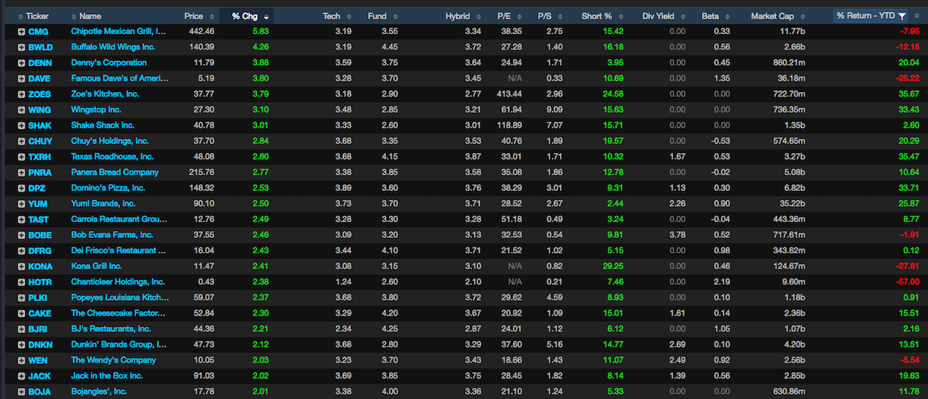Viewport: 928px width, 399px height.
Task: Expand the TXRH row plus icon
Action: 22,157
